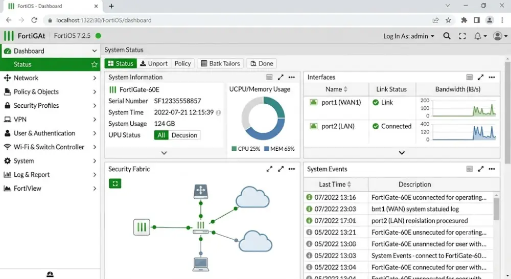Click the browser extensions puzzle icon
The height and width of the screenshot is (279, 511).
pyautogui.click(x=464, y=20)
